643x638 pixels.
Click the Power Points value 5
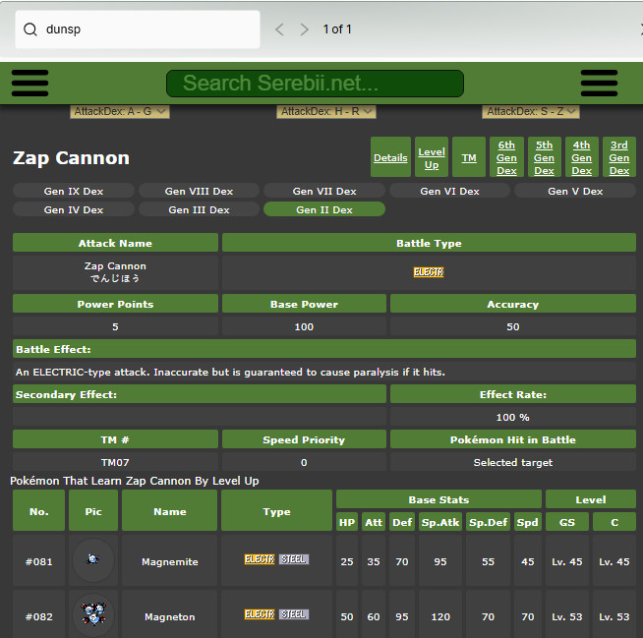pos(115,326)
